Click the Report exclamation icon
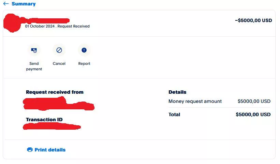 pyautogui.click(x=84, y=50)
